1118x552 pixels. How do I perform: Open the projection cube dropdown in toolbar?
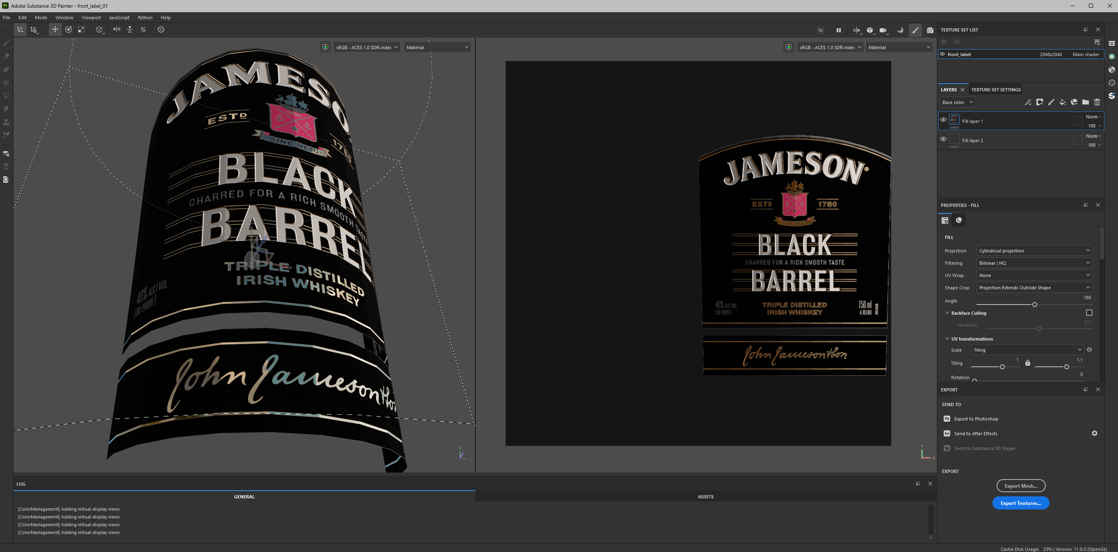tap(100, 30)
